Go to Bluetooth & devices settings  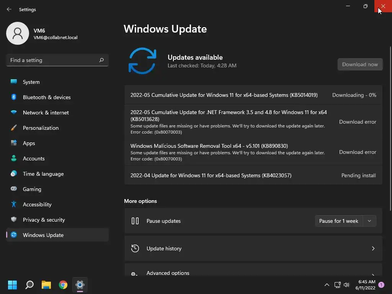coord(57,97)
